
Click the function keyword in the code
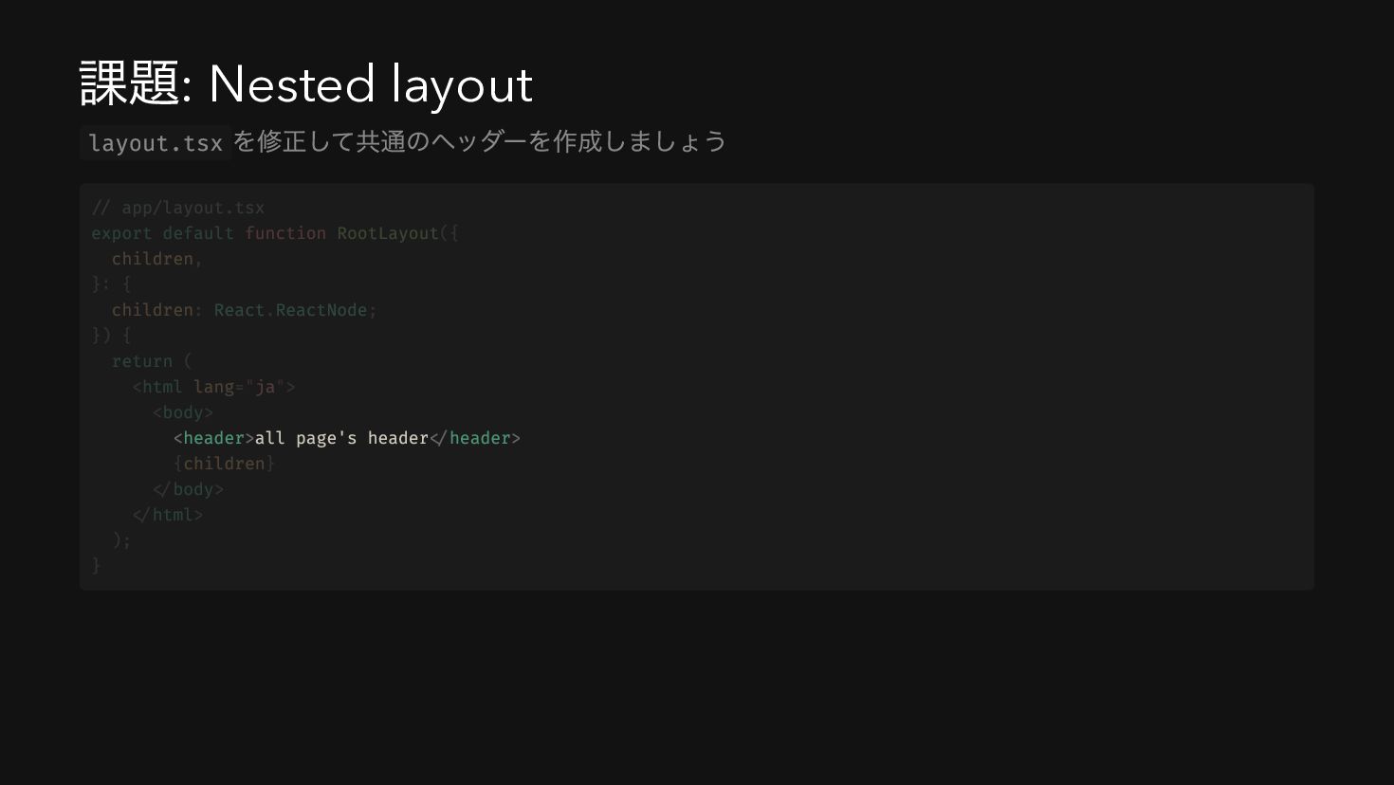click(285, 233)
